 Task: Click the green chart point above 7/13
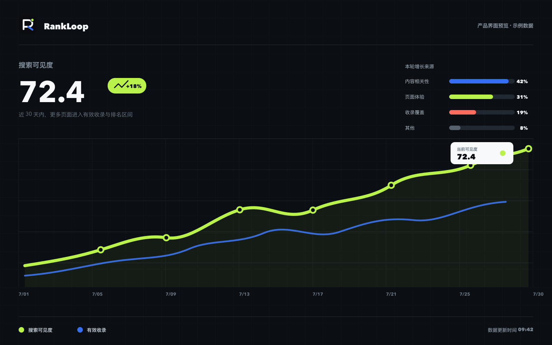tap(240, 210)
